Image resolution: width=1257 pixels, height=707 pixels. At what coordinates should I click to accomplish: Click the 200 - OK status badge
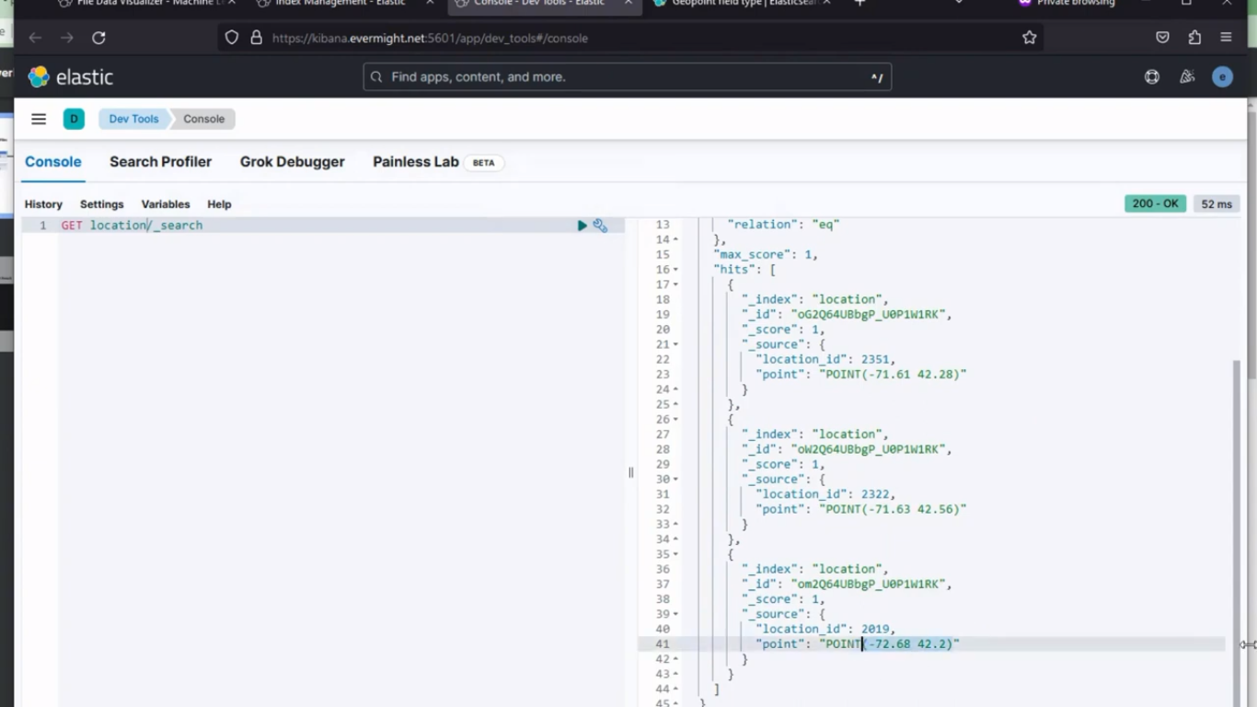pyautogui.click(x=1155, y=203)
